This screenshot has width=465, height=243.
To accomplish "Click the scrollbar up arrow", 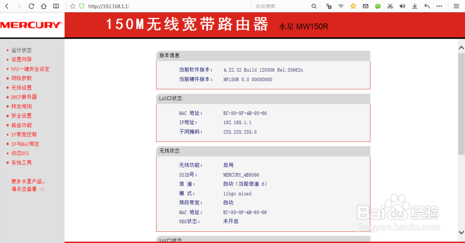I will 461,48.
